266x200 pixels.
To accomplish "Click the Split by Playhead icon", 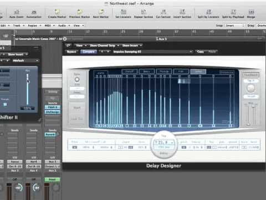I will point(233,12).
